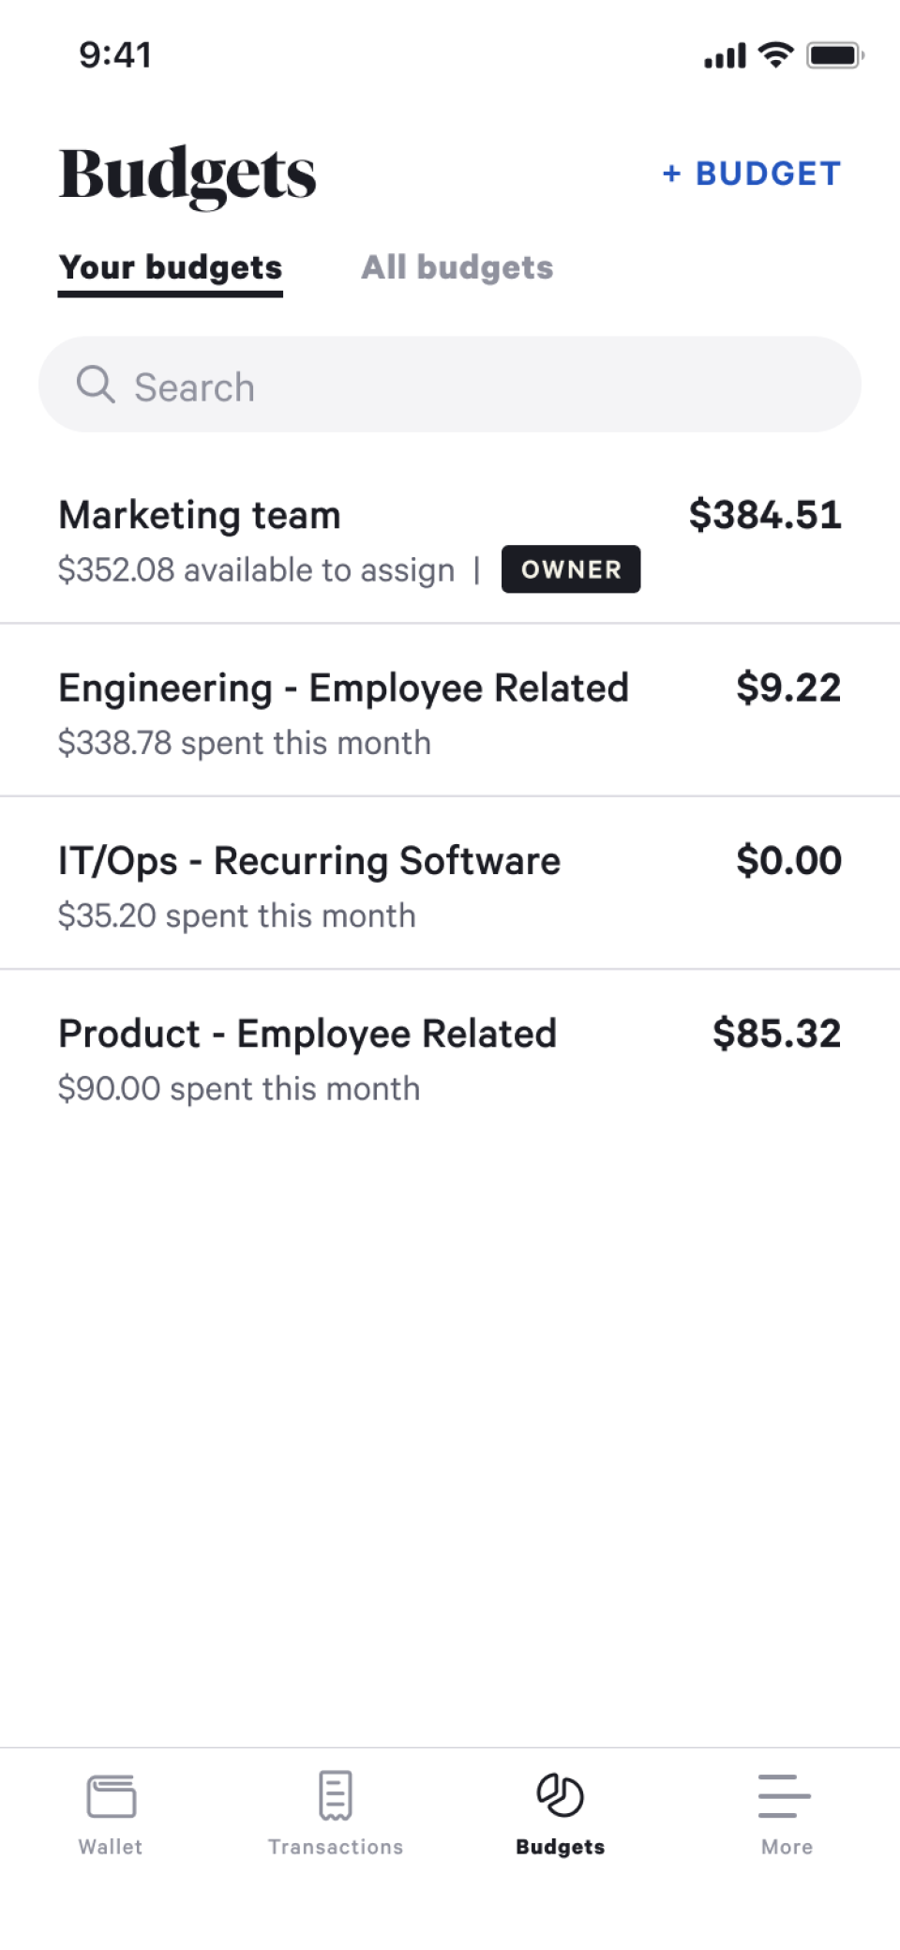
Task: Open Engineering - Employee Related budget
Action: coord(343,688)
